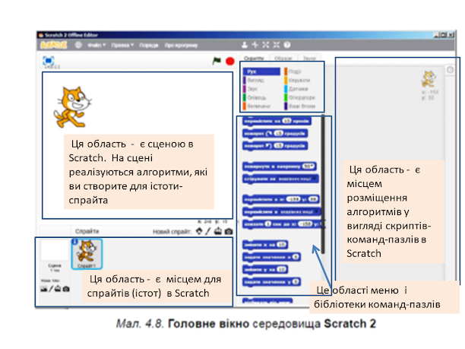Choose new backdrop from library
Image resolution: width=465 pixels, height=349 pixels.
click(x=43, y=289)
